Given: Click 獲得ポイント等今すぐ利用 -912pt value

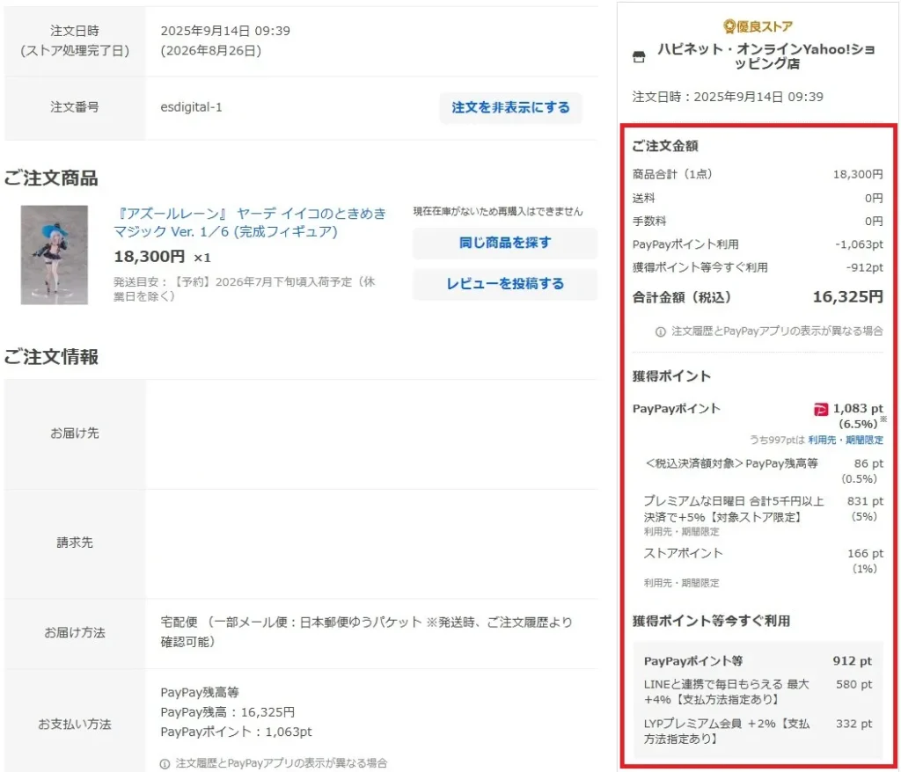Looking at the screenshot, I should (x=864, y=267).
